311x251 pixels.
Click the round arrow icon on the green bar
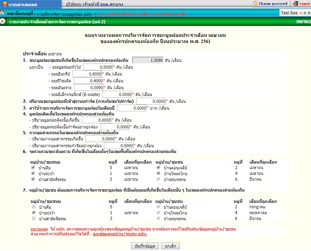3,21
